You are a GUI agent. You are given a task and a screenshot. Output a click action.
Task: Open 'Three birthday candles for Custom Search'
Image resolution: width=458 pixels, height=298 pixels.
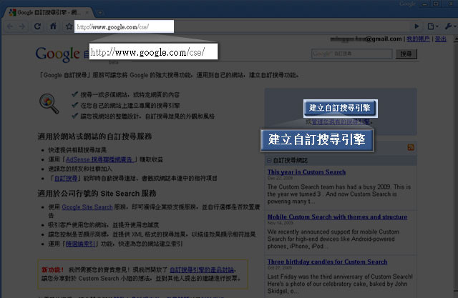coord(328,262)
